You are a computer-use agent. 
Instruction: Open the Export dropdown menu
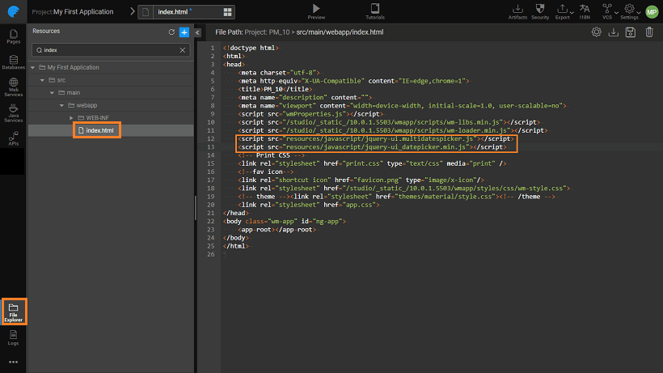click(x=563, y=11)
